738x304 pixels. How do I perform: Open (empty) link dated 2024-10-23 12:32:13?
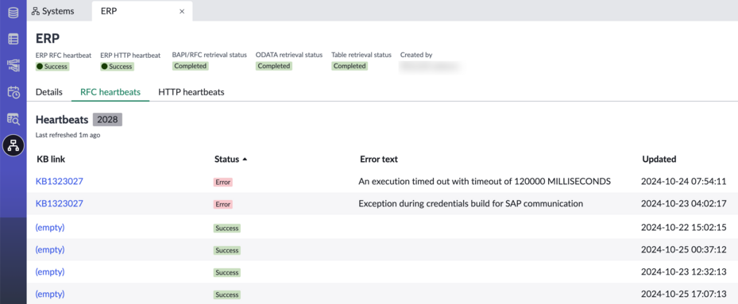pyautogui.click(x=50, y=271)
